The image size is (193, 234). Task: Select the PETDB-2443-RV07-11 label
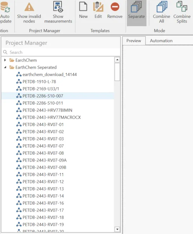click(x=43, y=175)
